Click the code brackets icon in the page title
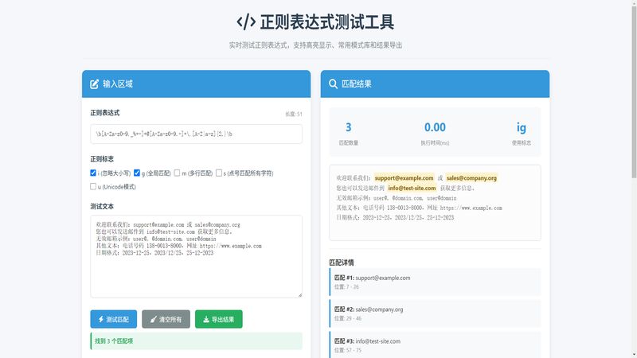 (x=248, y=21)
